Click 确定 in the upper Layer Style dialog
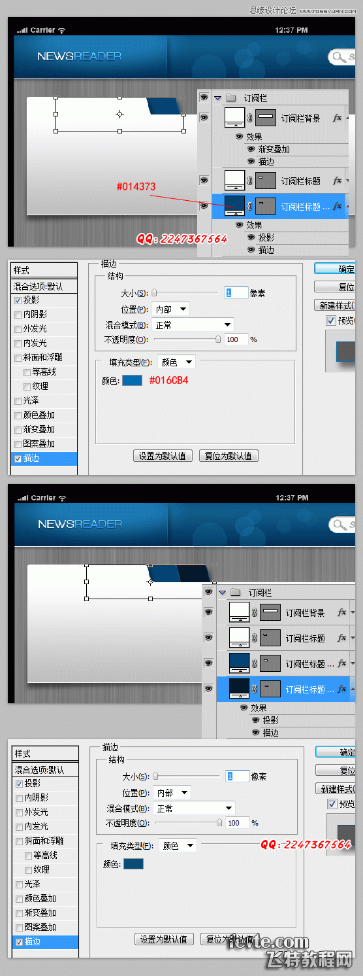The image size is (363, 976). click(335, 269)
